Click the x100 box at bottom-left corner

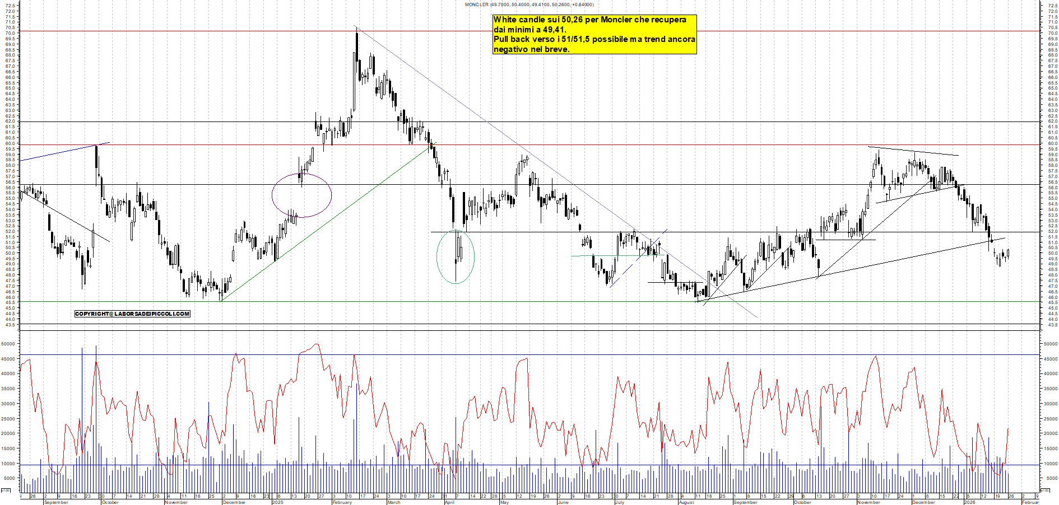[x=6, y=490]
